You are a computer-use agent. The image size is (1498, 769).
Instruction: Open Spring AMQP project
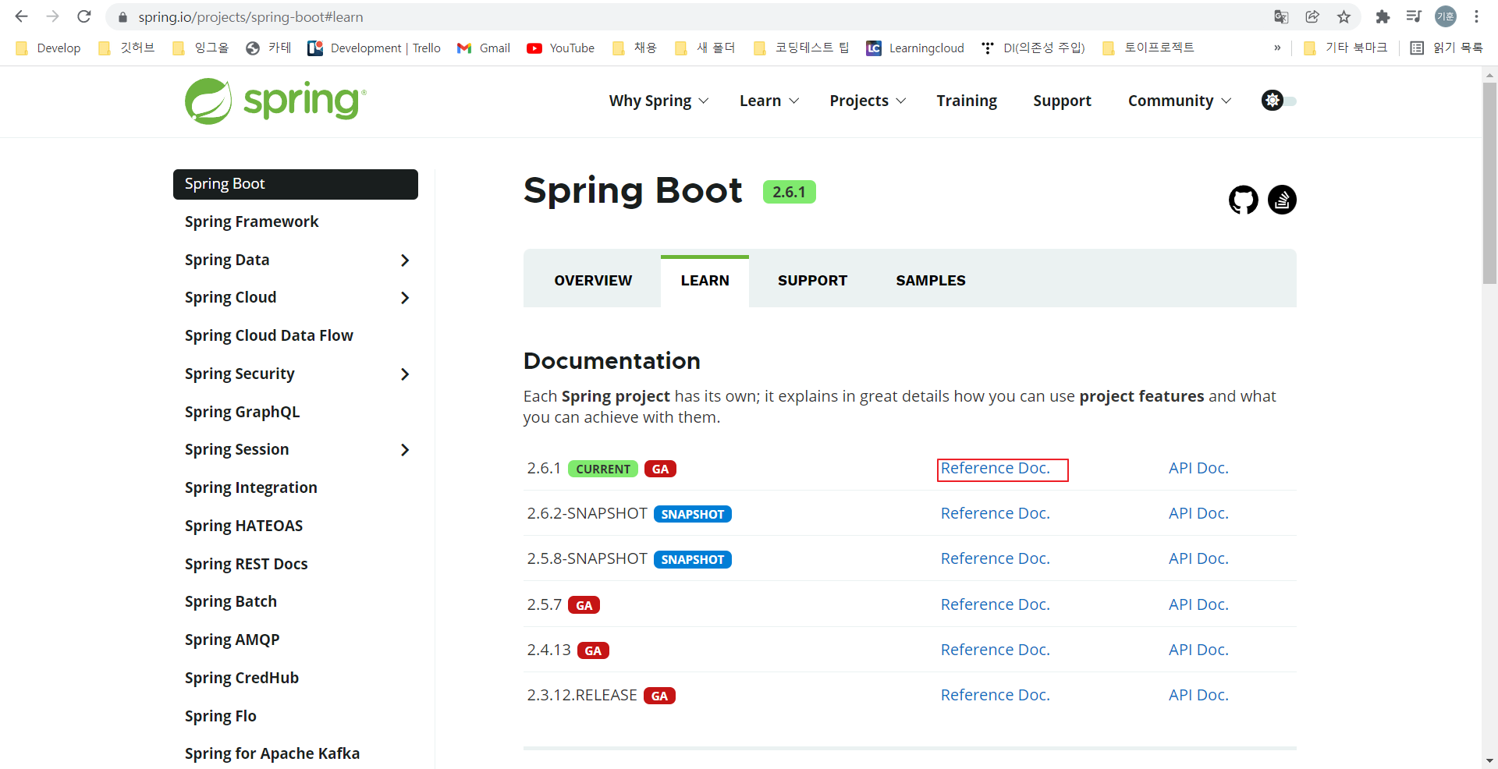[x=232, y=640]
